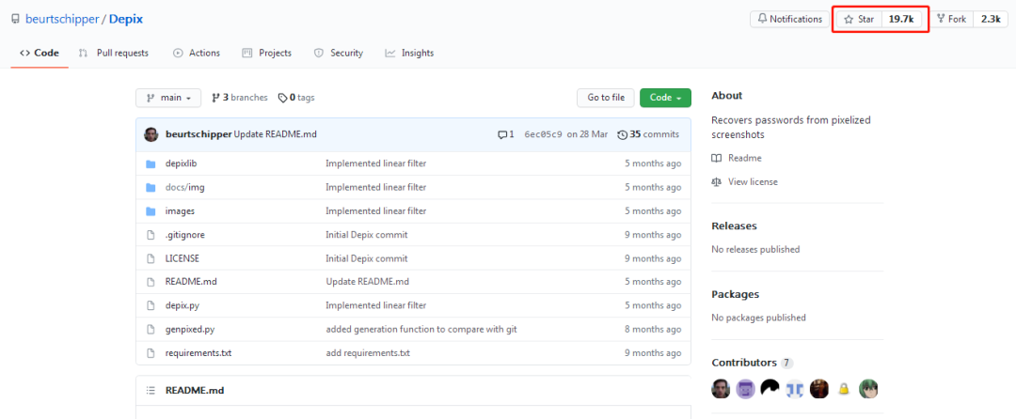This screenshot has height=419, width=1016.
Task: Open commit 'Implemented linear filter' for depixlib
Action: (375, 163)
